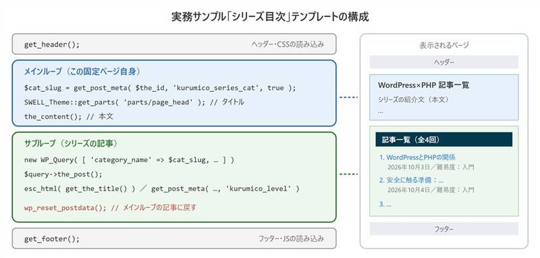The width and height of the screenshot is (540, 258).
Task: Select the 2026年10月4日／難易度：入門 text
Action: point(431,190)
